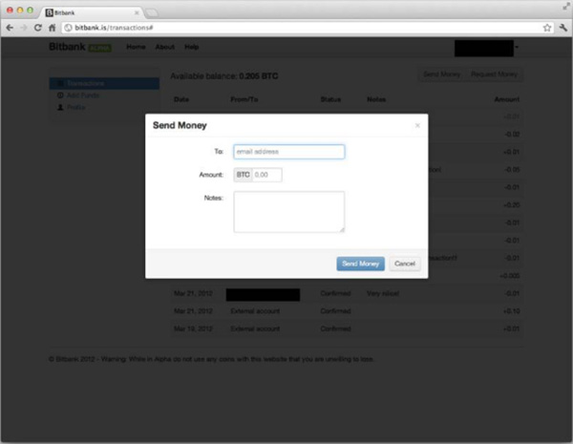The image size is (573, 444).
Task: Open browser home page icon
Action: (x=52, y=28)
